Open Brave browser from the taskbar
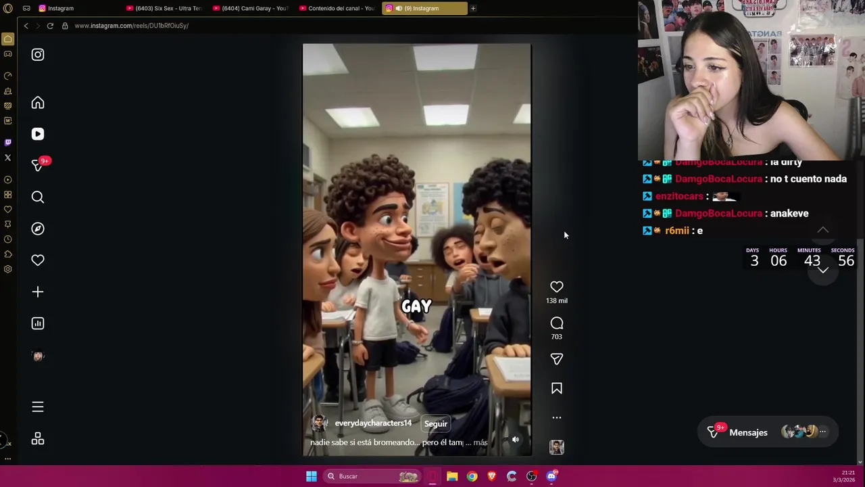The image size is (865, 487). click(492, 476)
